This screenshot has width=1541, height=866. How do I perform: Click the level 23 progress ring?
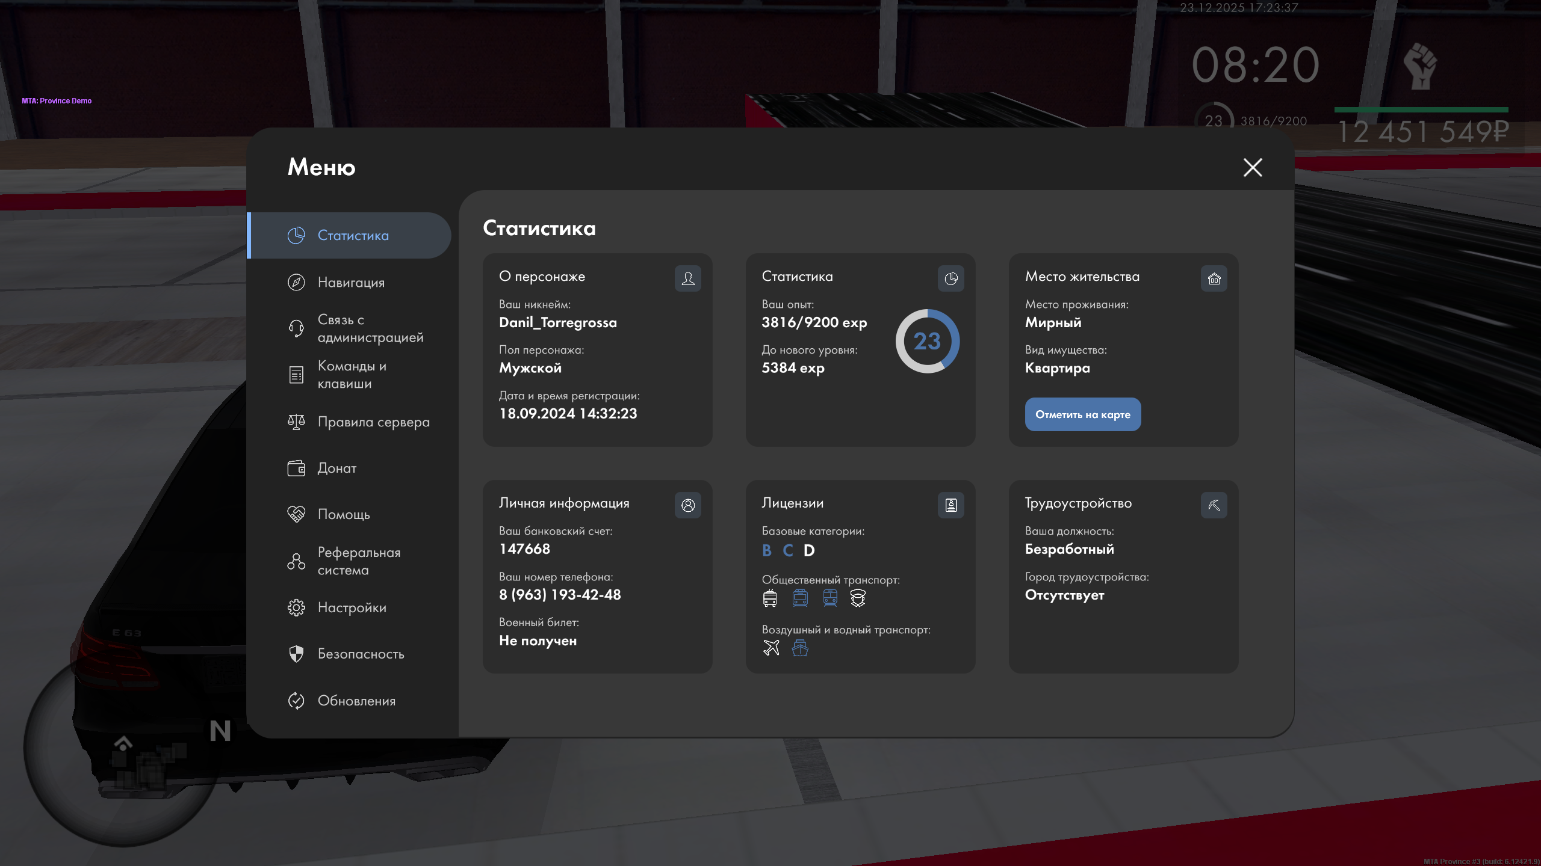point(927,341)
